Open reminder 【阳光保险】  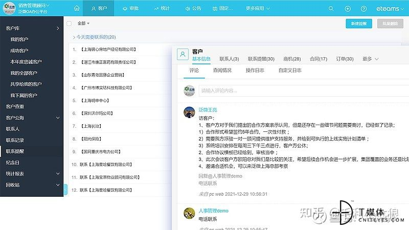[x=91, y=139]
